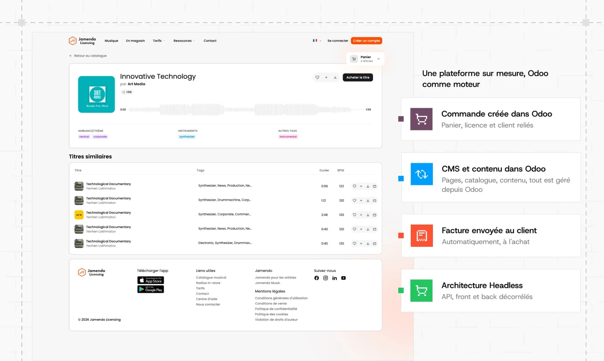Click the blue sync icon for CMS et contenu

[x=422, y=174]
